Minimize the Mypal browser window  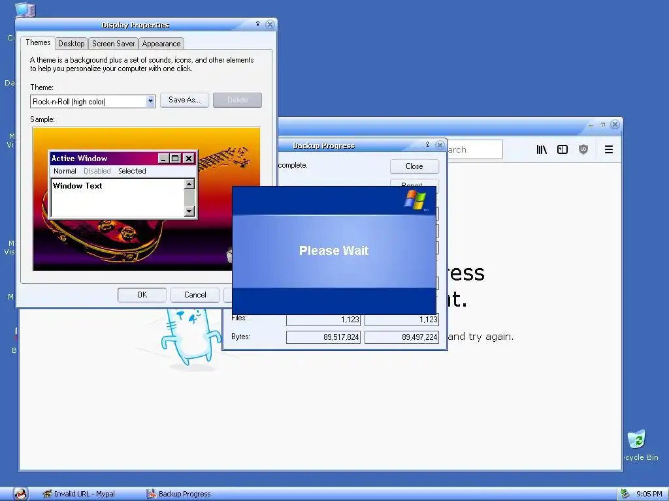[x=591, y=125]
